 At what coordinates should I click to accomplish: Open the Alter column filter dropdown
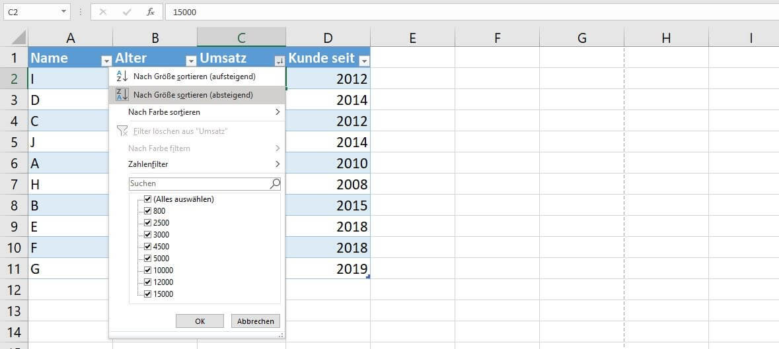(191, 61)
